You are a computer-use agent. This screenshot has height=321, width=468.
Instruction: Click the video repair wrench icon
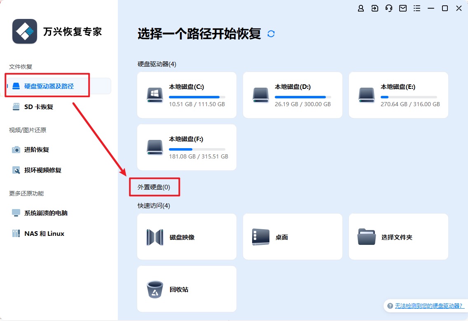16,170
